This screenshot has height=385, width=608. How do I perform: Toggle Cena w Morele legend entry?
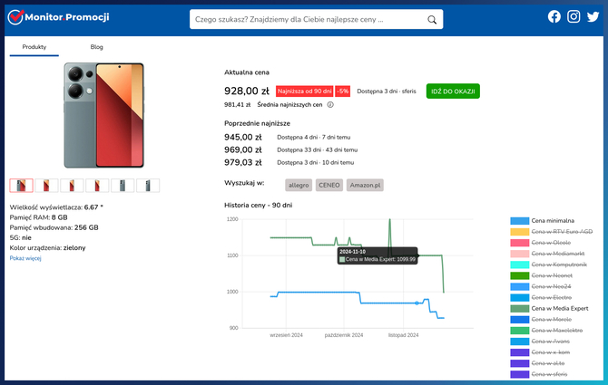(541, 319)
